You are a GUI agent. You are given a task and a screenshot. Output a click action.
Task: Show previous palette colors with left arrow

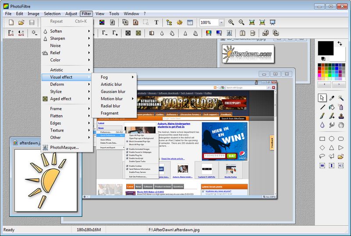[324, 84]
